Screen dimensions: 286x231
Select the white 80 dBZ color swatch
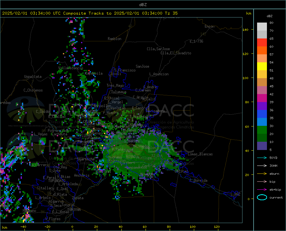click(262, 27)
